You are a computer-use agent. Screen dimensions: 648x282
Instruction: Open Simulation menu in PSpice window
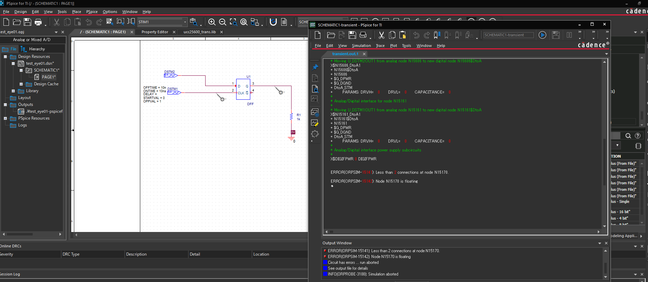361,46
